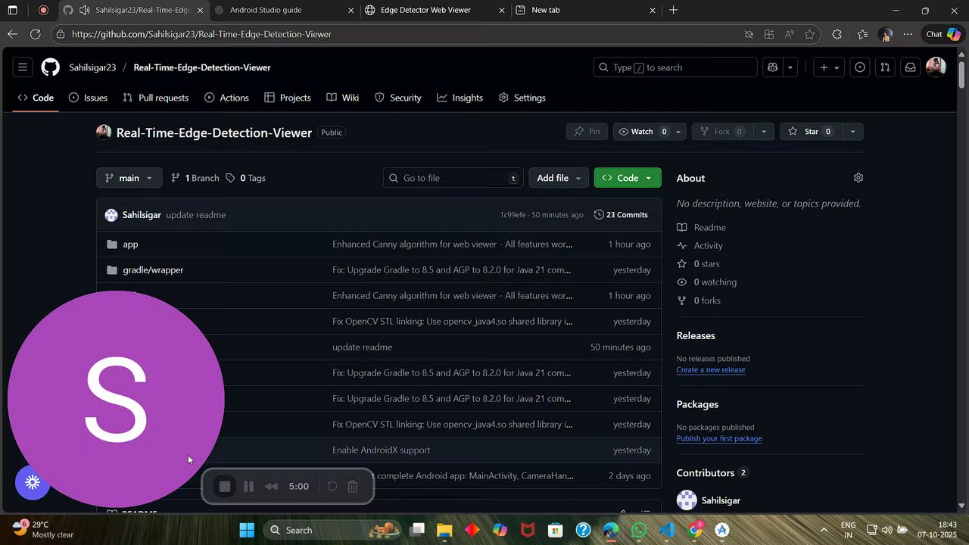Switch to Pull requests tab
Viewport: 969px width, 545px height.
point(155,98)
